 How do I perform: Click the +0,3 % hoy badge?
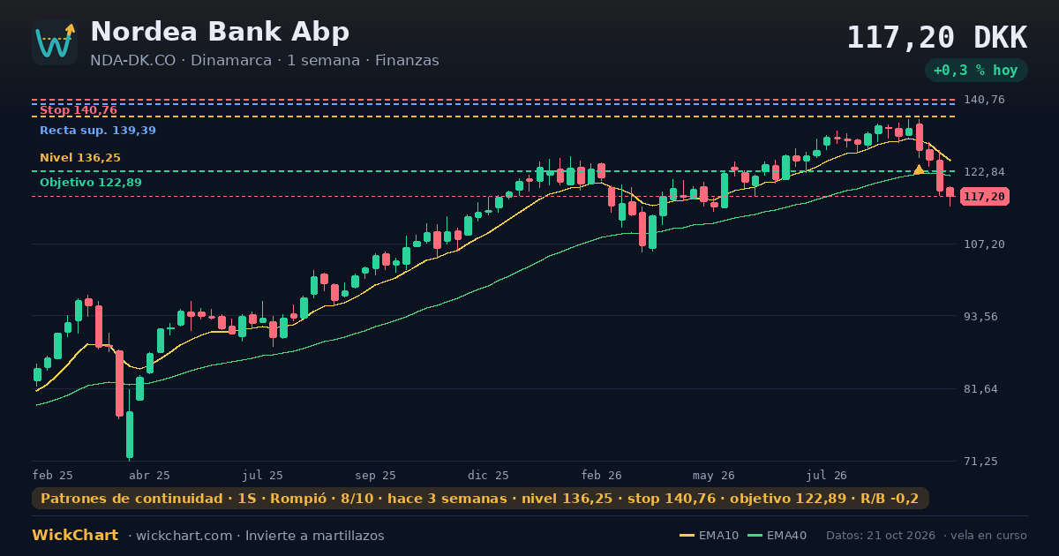click(x=976, y=71)
